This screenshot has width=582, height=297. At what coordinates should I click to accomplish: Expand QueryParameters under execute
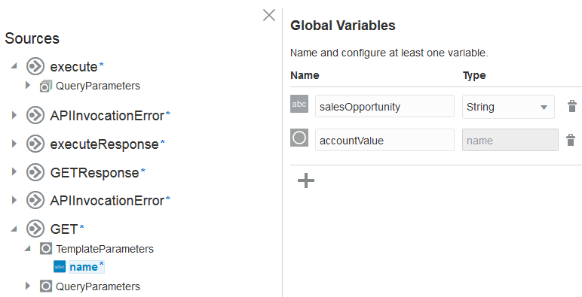tap(28, 85)
